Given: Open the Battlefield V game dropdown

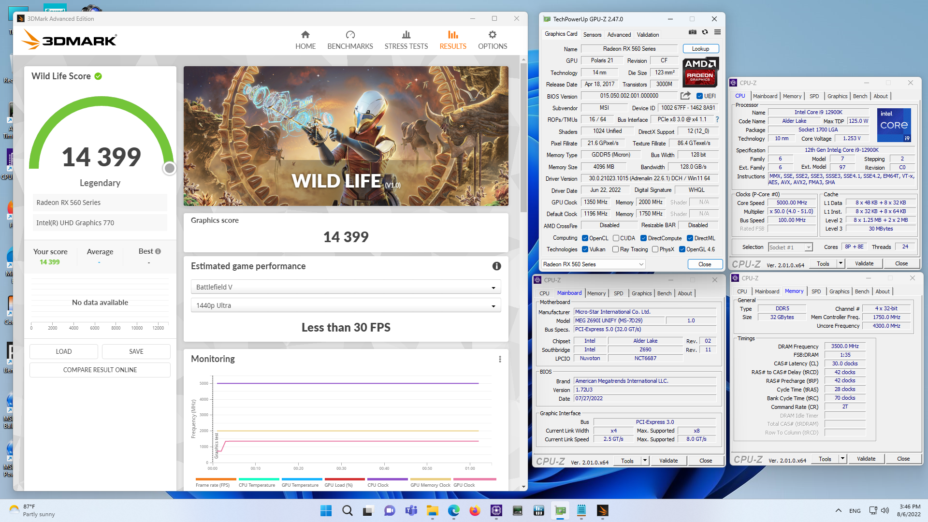Looking at the screenshot, I should [x=346, y=287].
